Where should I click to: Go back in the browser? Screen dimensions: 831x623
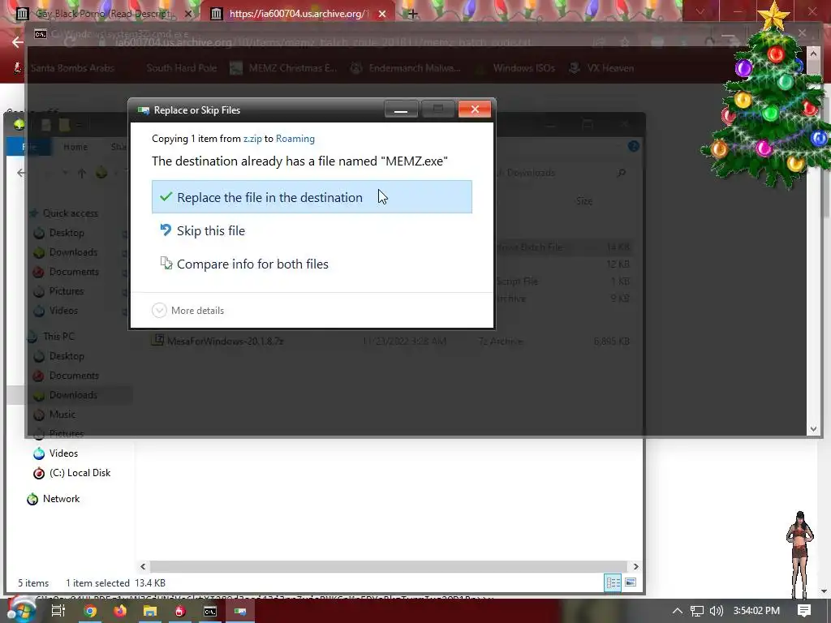tap(18, 42)
